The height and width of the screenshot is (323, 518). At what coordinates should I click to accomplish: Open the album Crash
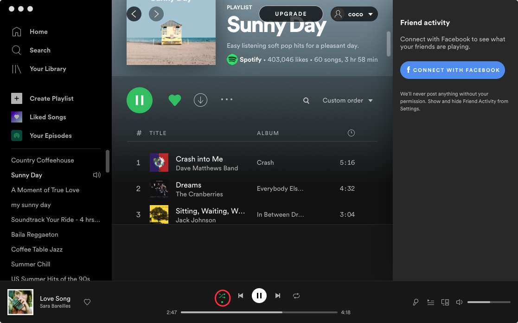pos(265,162)
